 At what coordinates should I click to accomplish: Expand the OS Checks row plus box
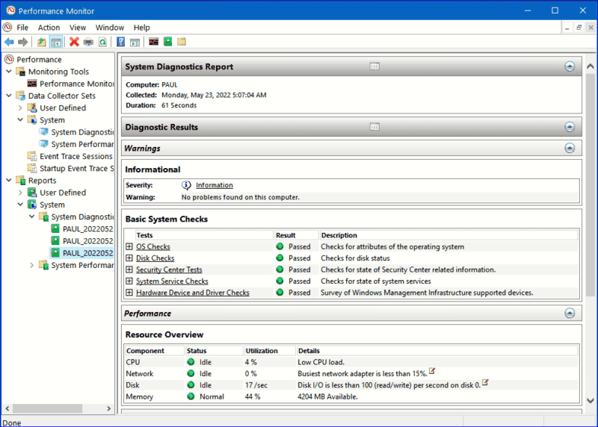(x=129, y=246)
